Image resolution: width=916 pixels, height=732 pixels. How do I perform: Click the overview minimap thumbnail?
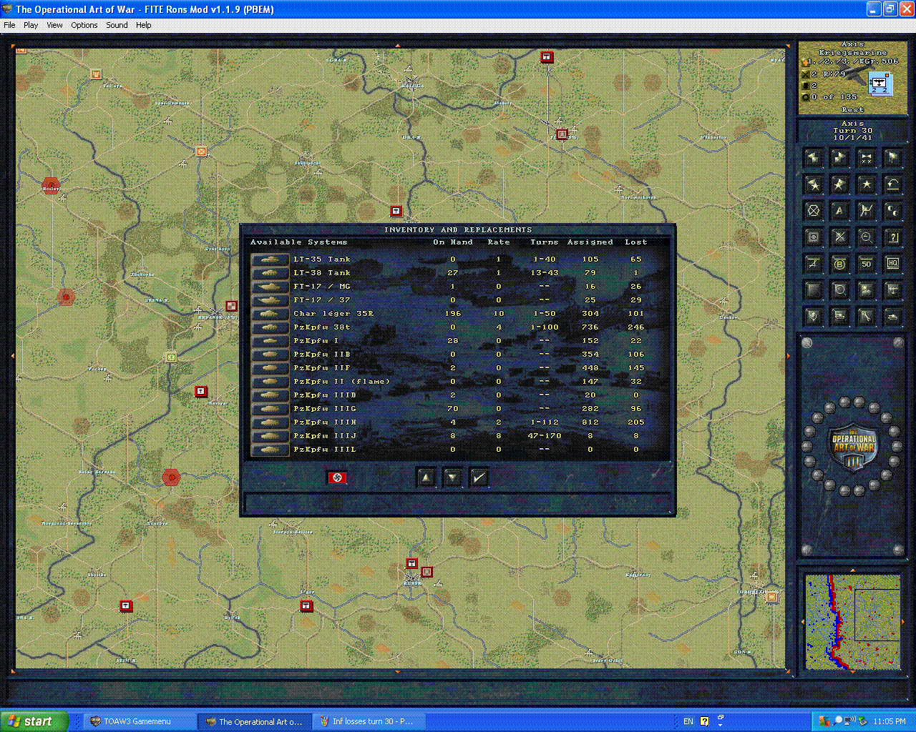[852, 622]
